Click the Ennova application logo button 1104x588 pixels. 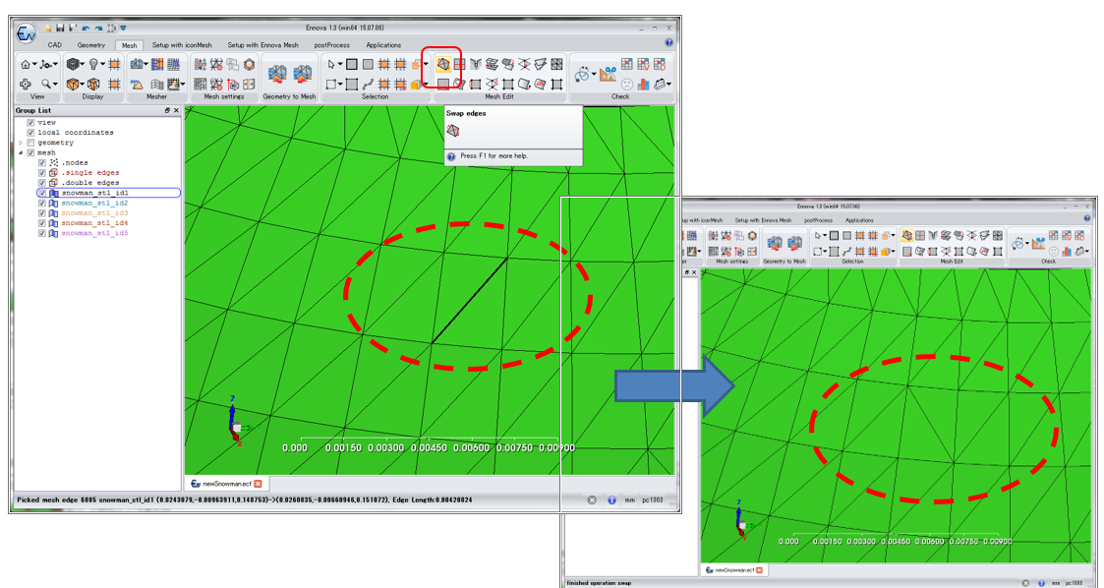click(27, 32)
